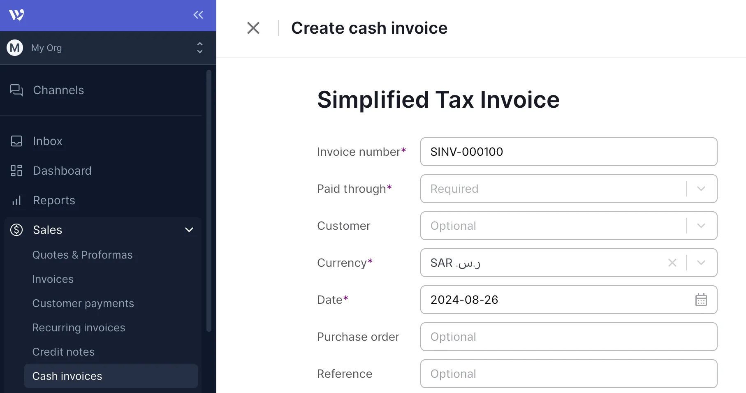Select Cash invoices in sidebar
746x393 pixels.
pos(111,376)
